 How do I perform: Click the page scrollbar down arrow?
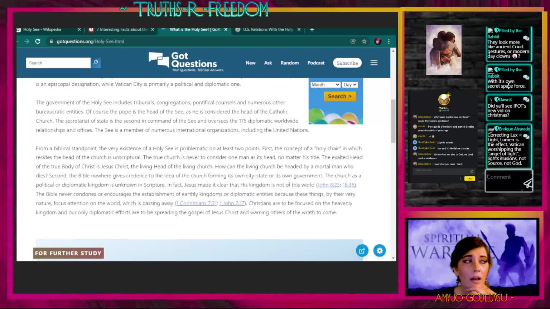tap(393, 258)
